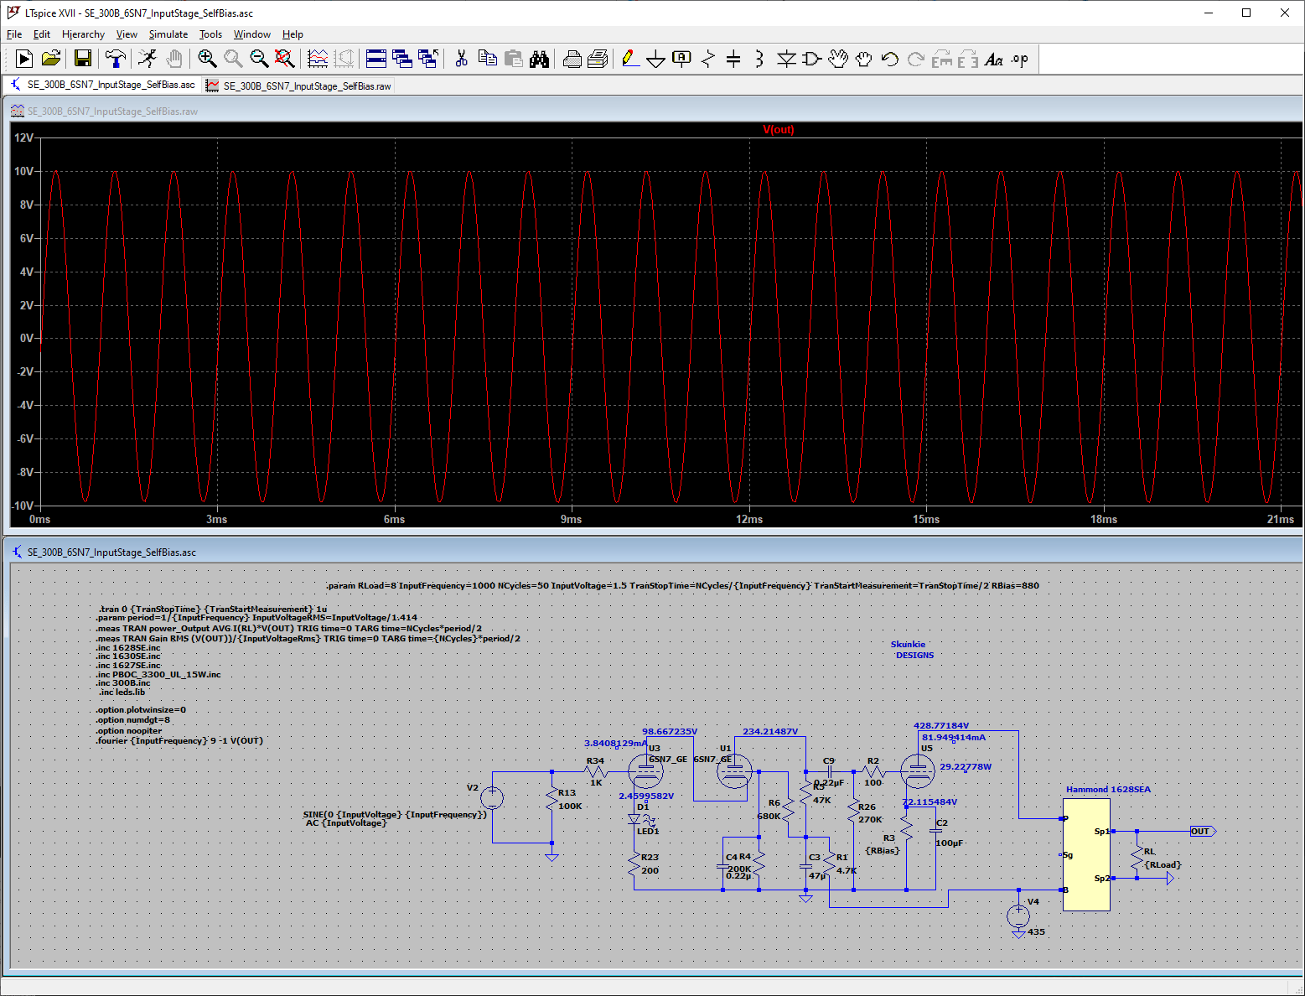The image size is (1305, 996).
Task: Click the 428.77184V voltage annotation
Action: coord(941,726)
